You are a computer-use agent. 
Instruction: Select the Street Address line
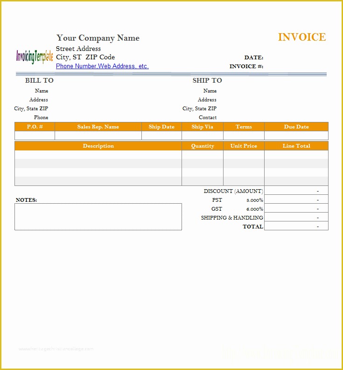78,49
